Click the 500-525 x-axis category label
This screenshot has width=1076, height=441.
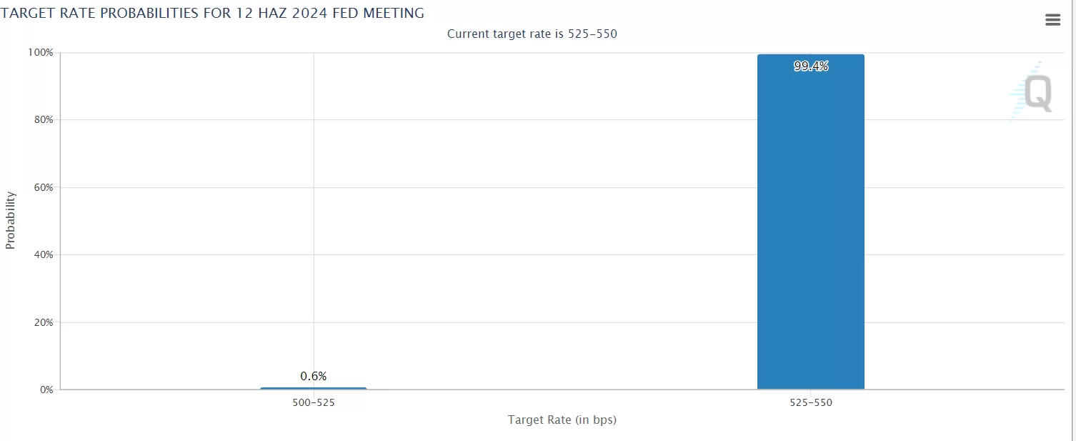[x=314, y=403]
